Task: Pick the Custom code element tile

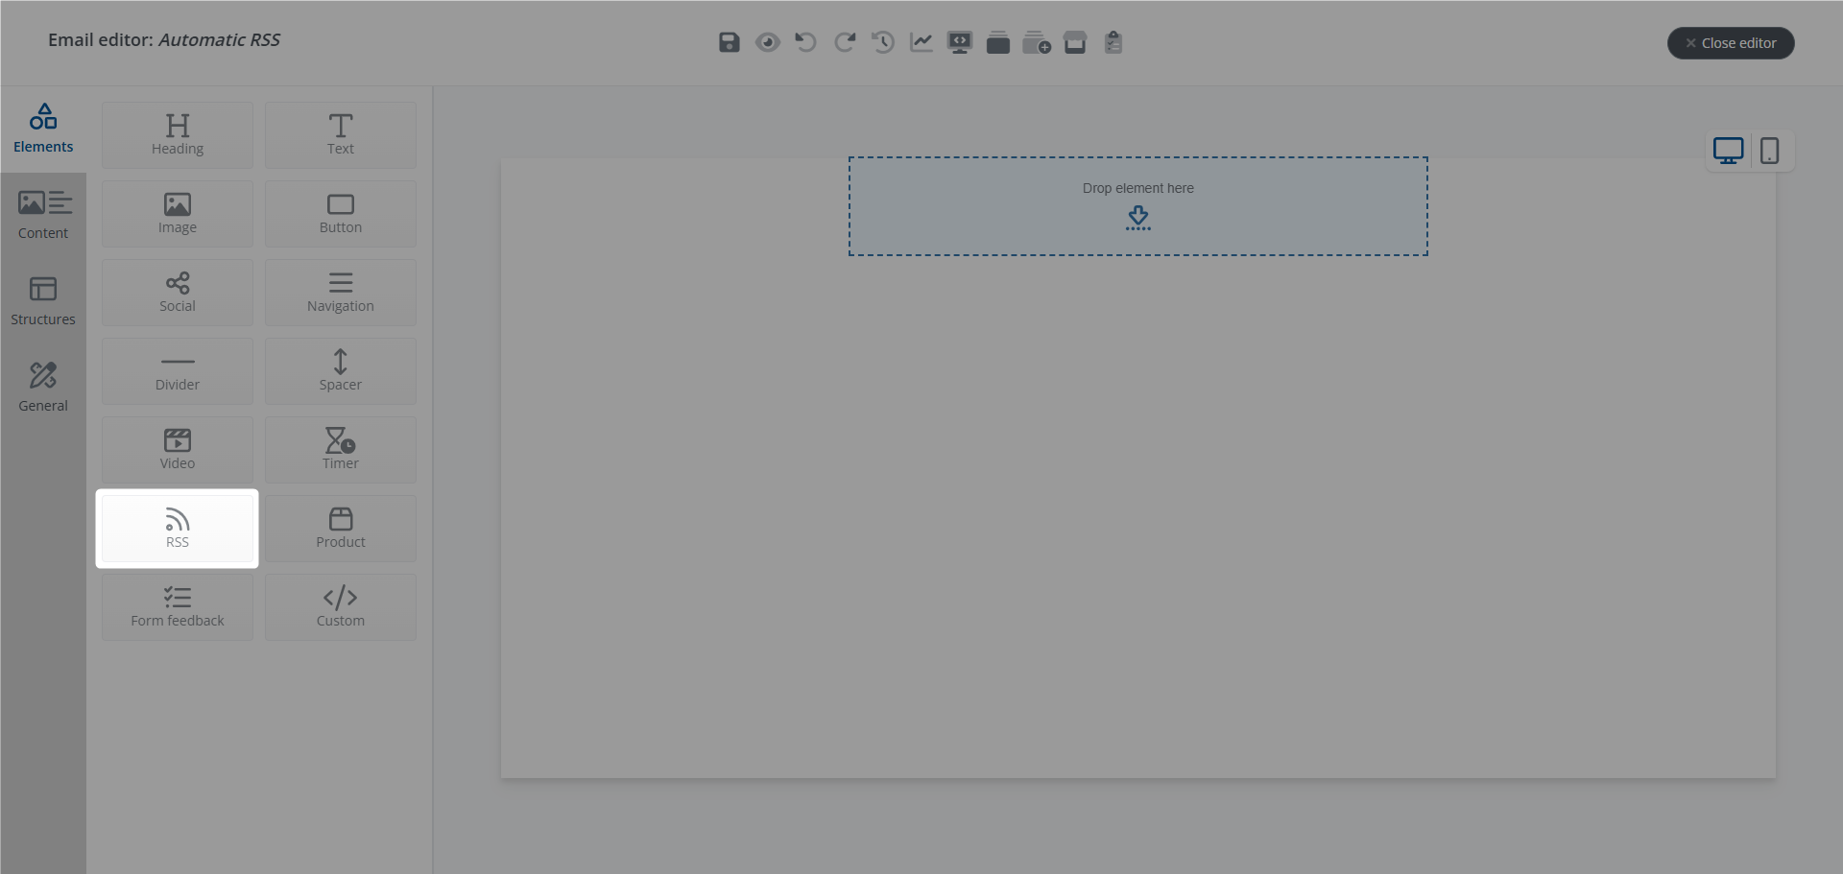Action: click(x=341, y=606)
